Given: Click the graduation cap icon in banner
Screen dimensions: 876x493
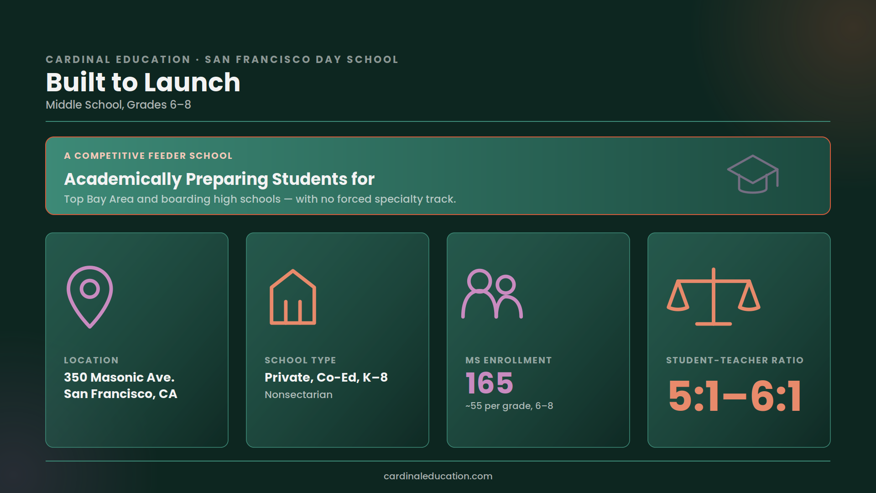Looking at the screenshot, I should point(753,174).
